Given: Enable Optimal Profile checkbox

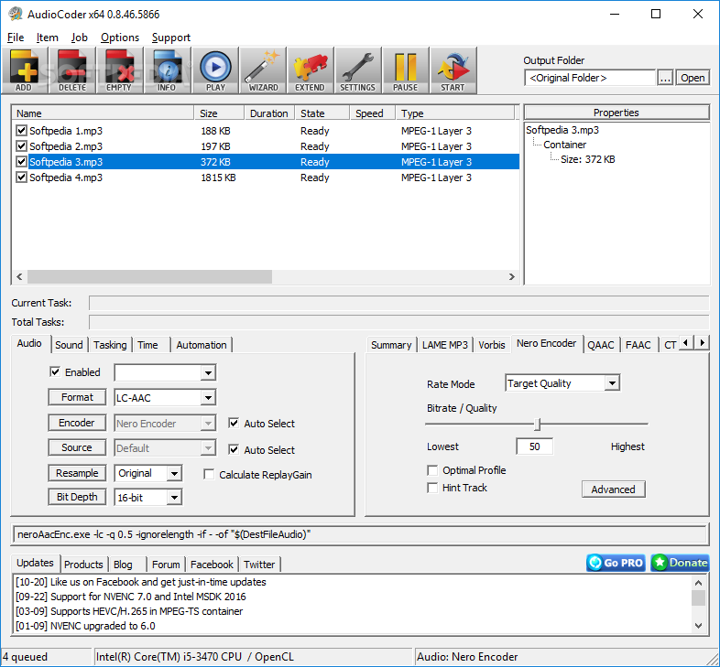Looking at the screenshot, I should 432,470.
